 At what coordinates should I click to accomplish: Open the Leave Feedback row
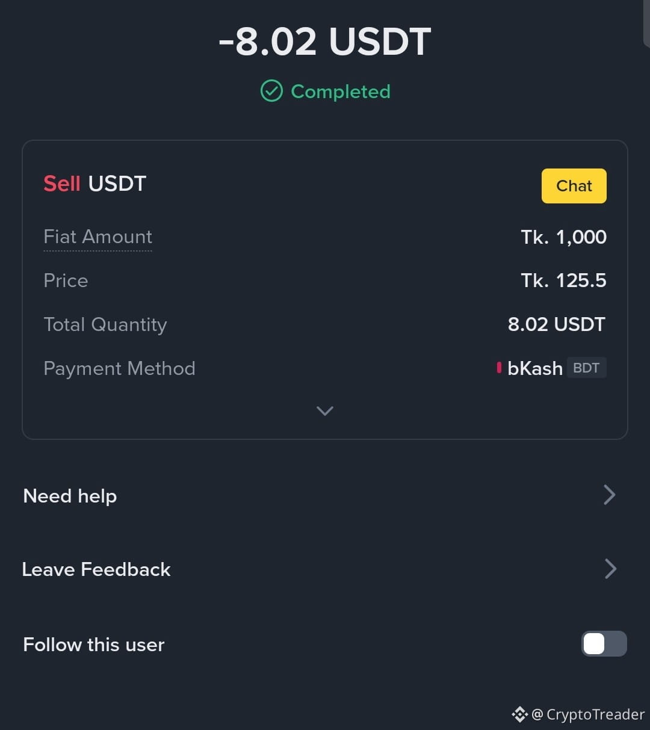(325, 569)
